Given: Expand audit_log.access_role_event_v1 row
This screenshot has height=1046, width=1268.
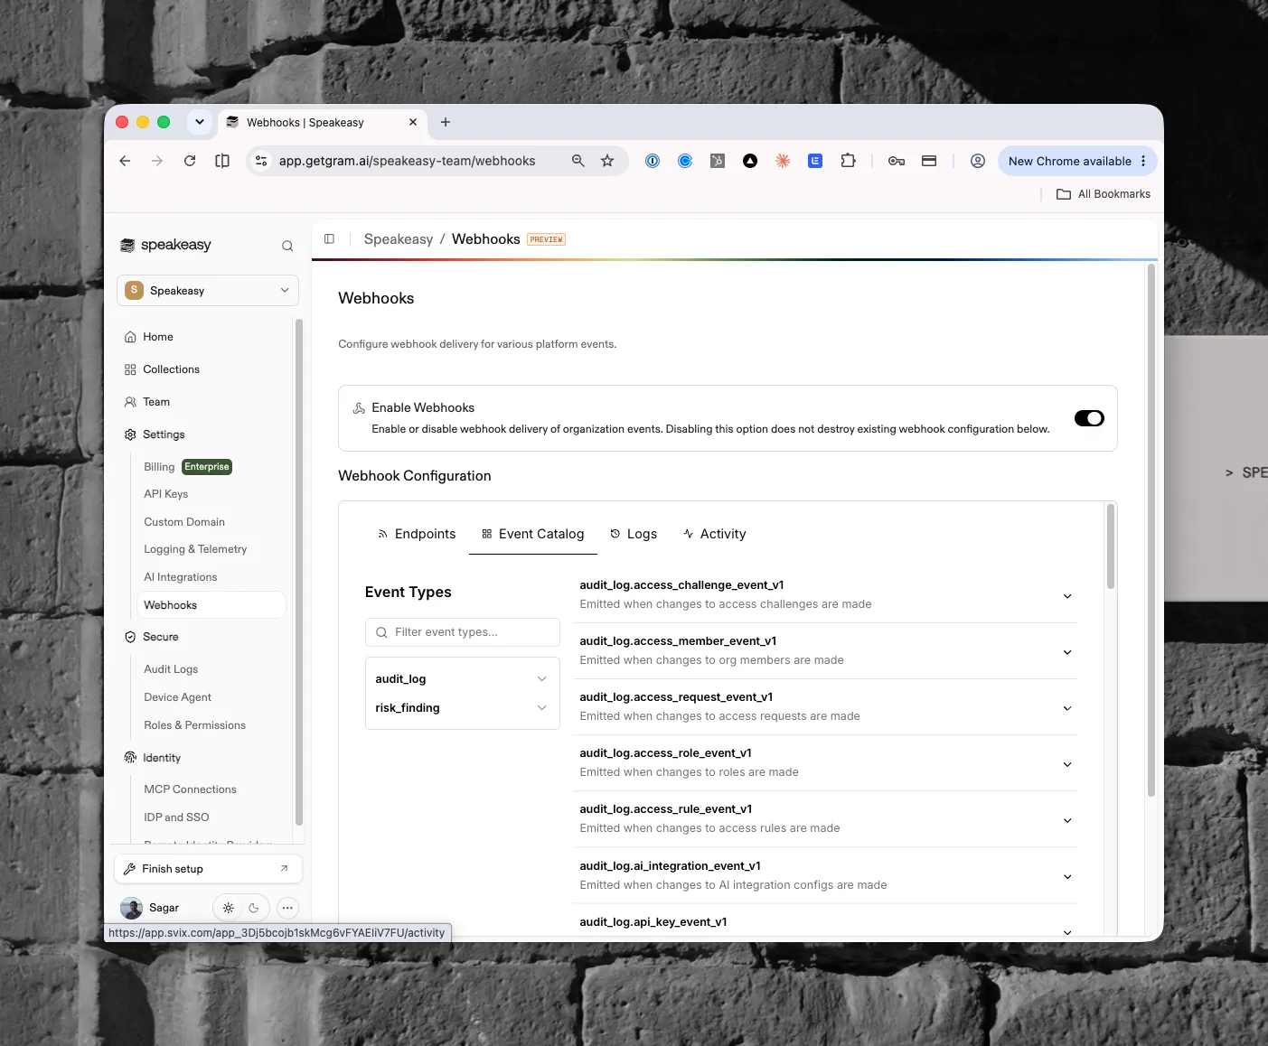Looking at the screenshot, I should 824,762.
